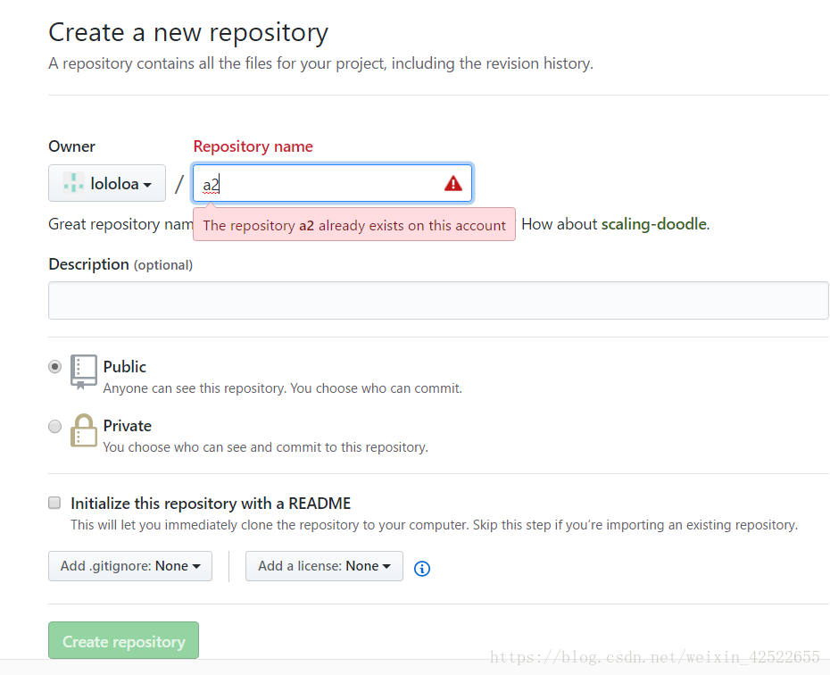The height and width of the screenshot is (675, 830).
Task: Click the lololoa owner avatar icon
Action: pos(73,183)
